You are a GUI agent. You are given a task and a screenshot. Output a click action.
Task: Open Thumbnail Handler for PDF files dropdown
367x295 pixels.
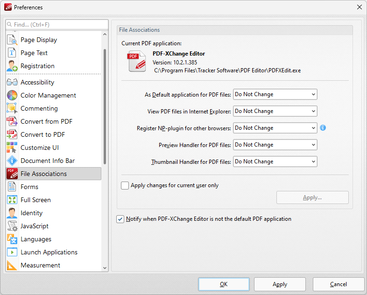point(275,162)
